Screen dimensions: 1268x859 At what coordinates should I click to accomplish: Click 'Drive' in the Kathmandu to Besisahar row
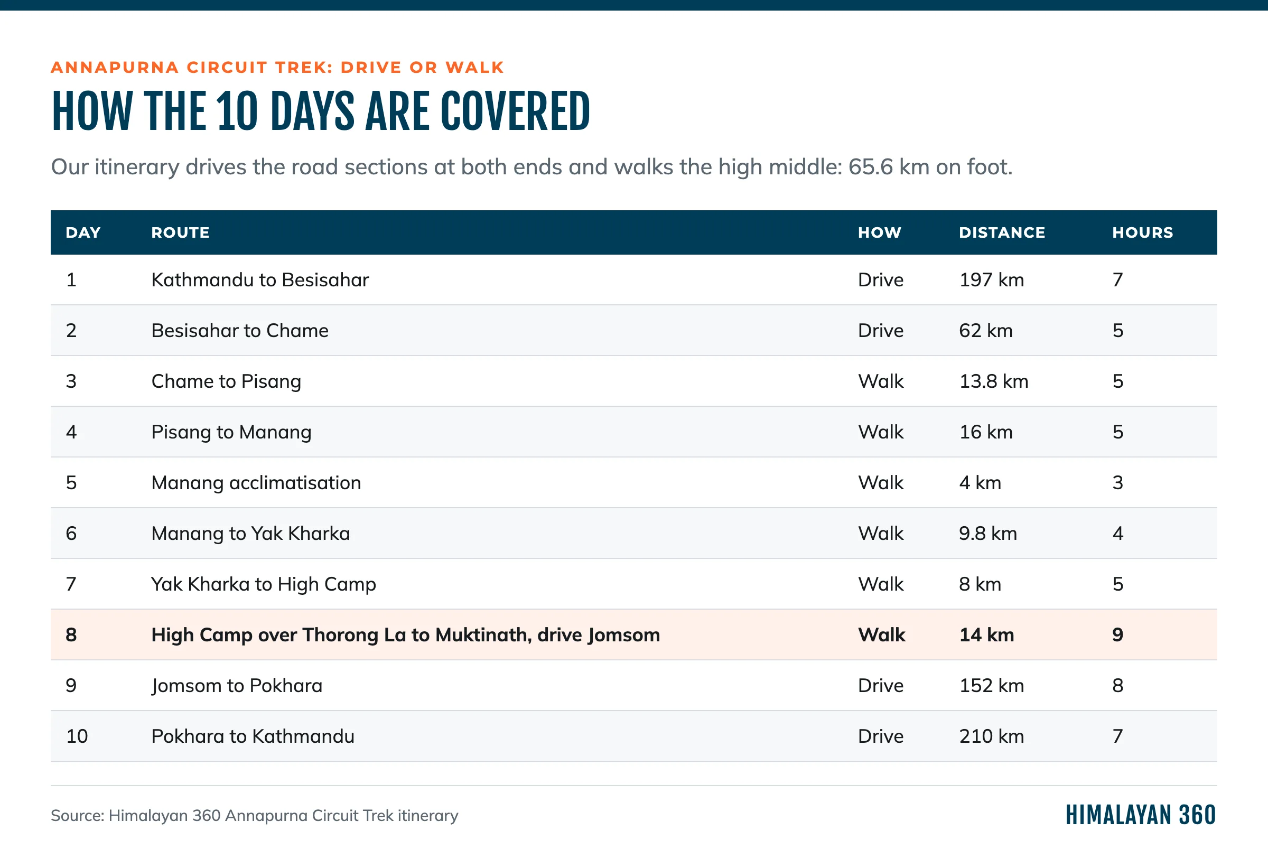[x=881, y=280]
